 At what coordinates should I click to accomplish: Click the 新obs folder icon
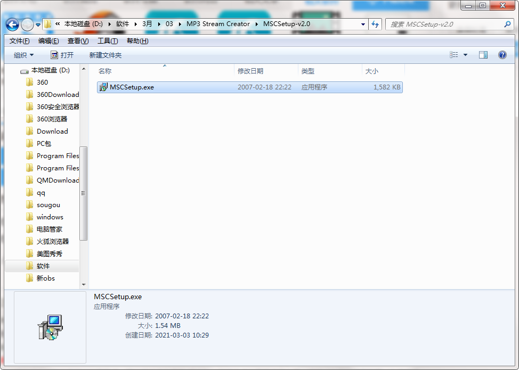click(x=29, y=278)
